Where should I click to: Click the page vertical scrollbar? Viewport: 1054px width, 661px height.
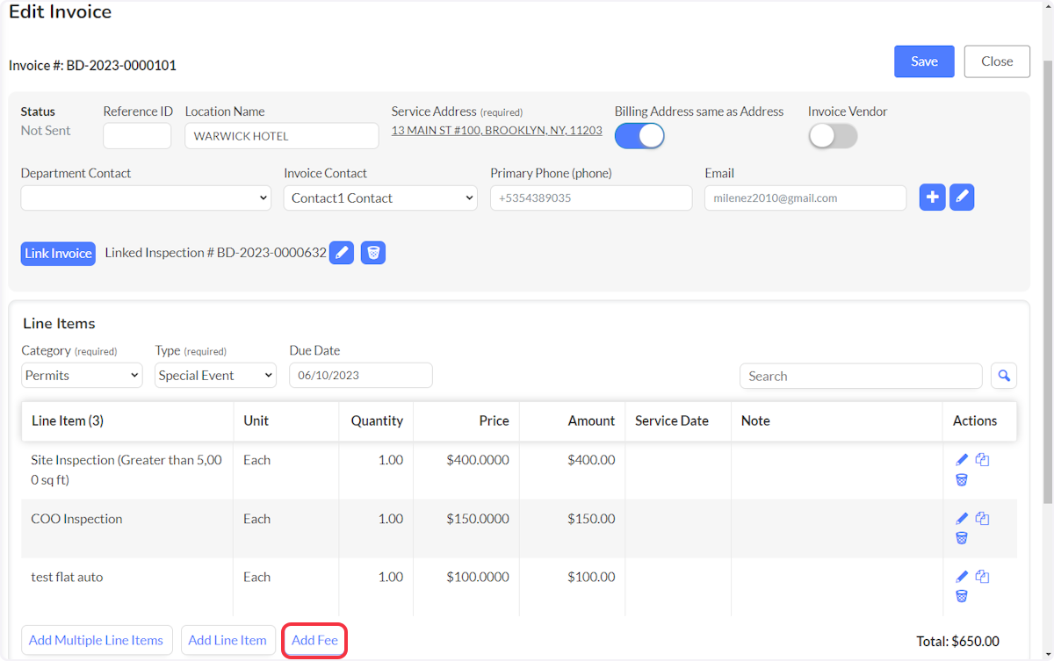click(1048, 281)
